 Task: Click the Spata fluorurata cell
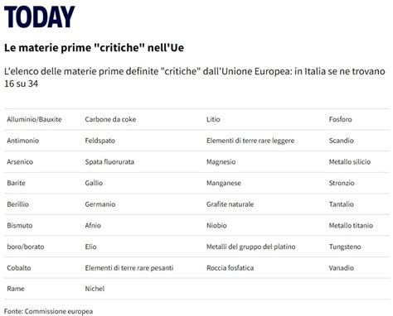(109, 162)
